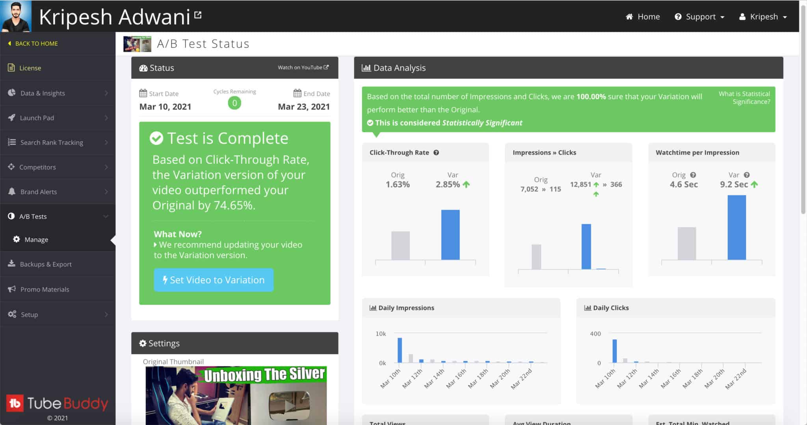Expand Competitors chevron
The image size is (807, 425).
pos(106,167)
